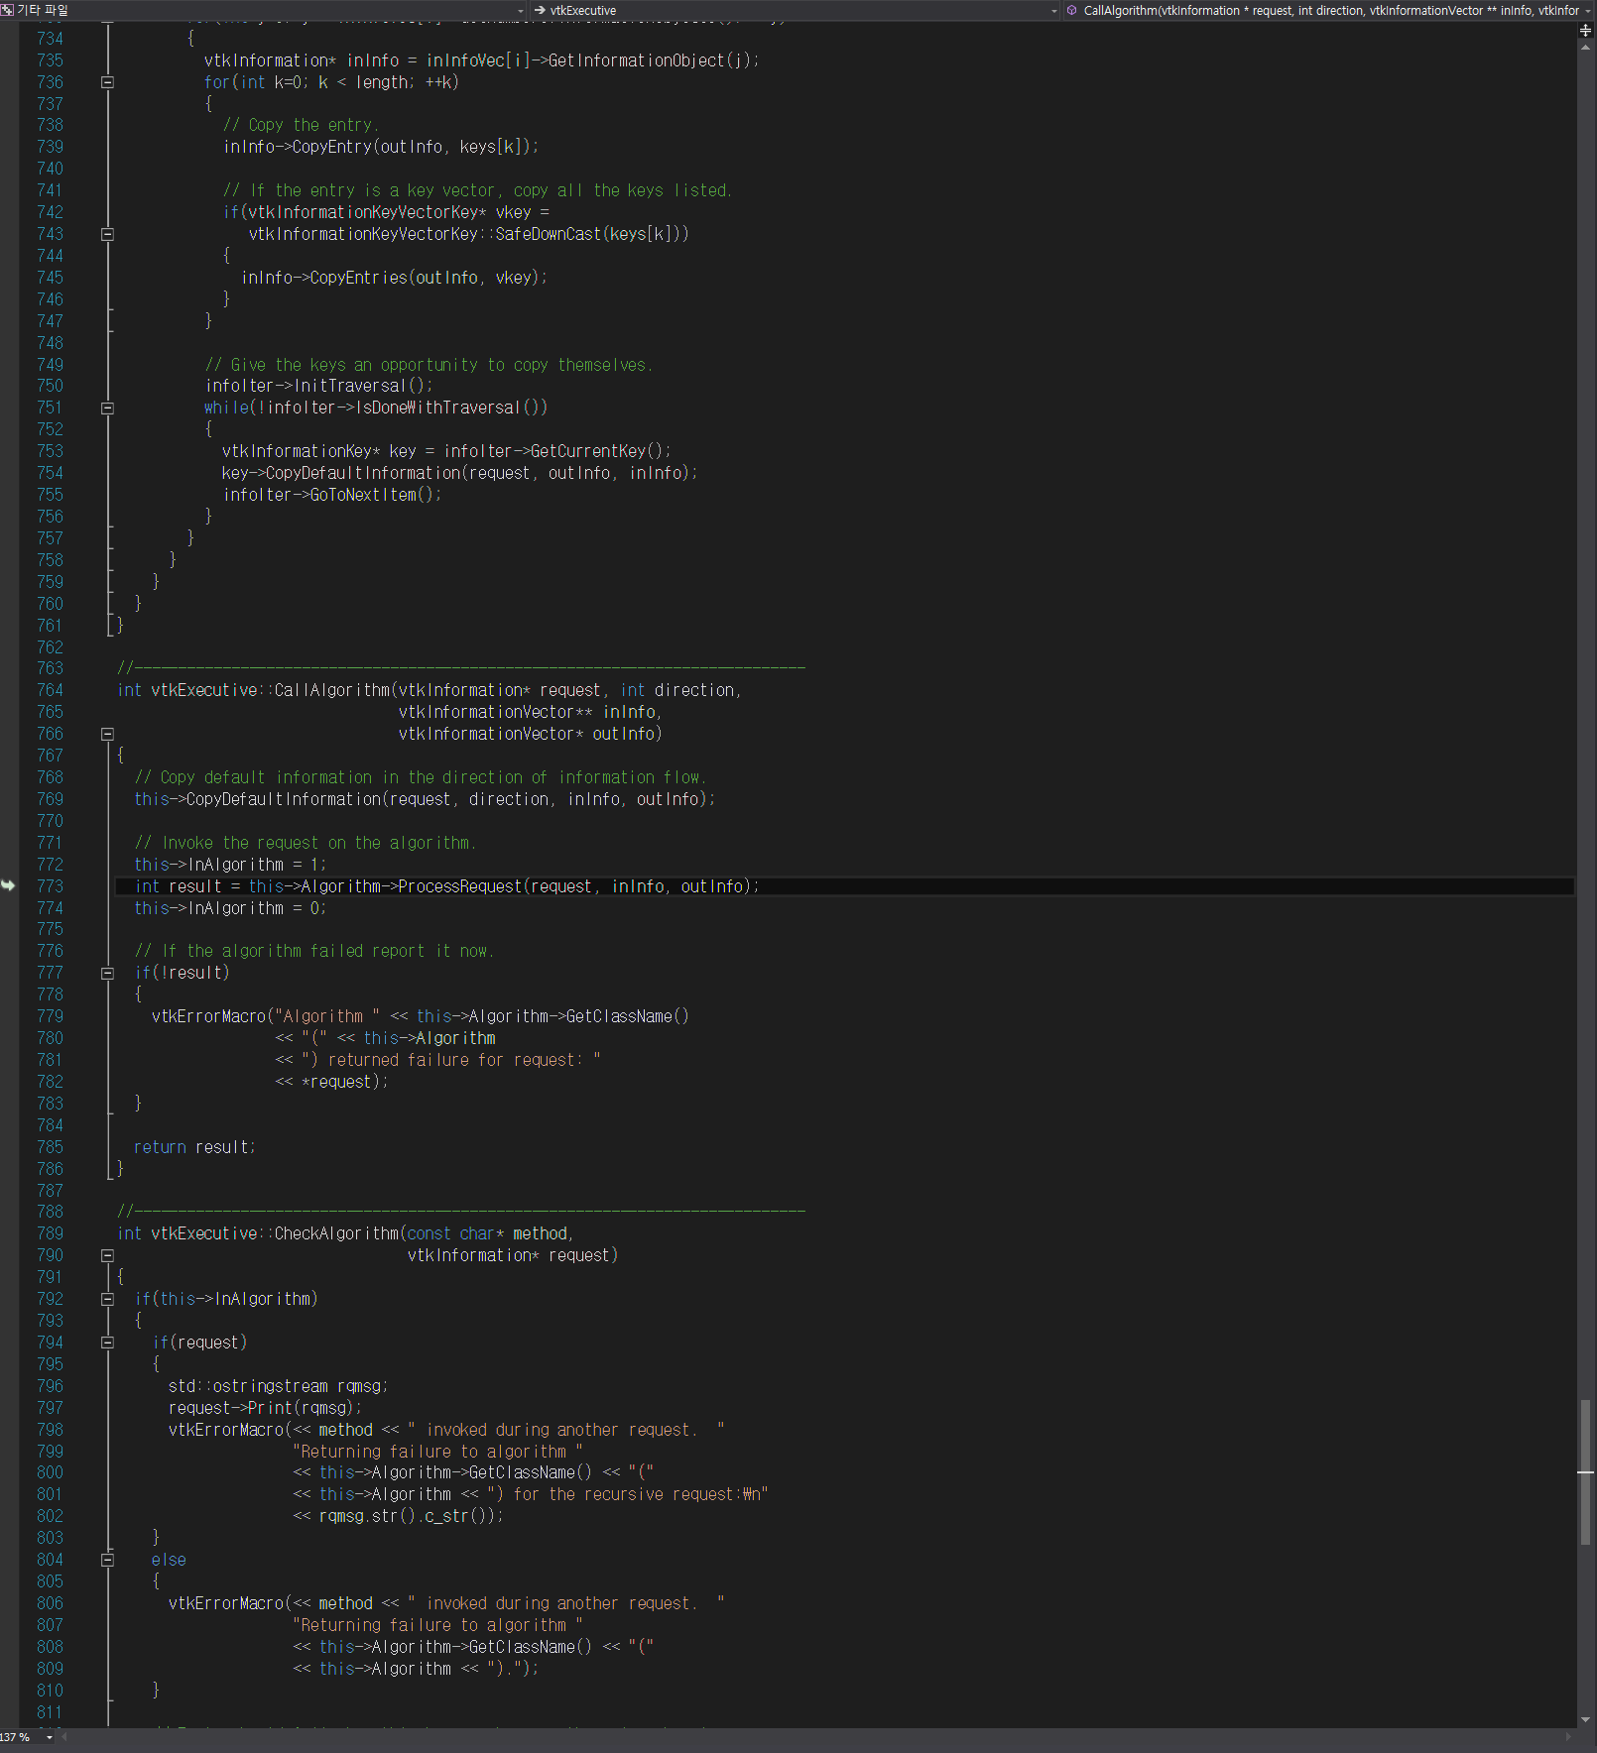
Task: Open the vtkExecutive type dropdown
Action: click(x=1053, y=11)
